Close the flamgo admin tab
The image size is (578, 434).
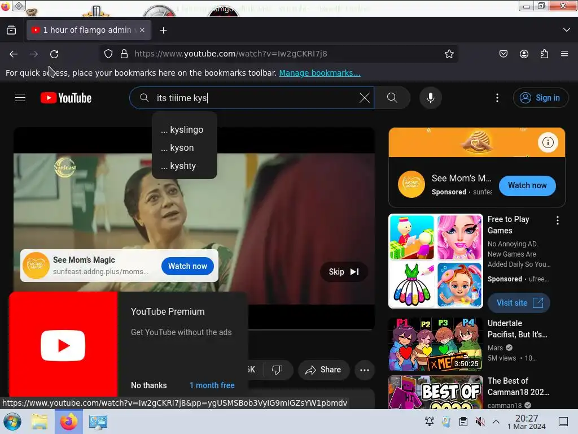[x=142, y=30]
